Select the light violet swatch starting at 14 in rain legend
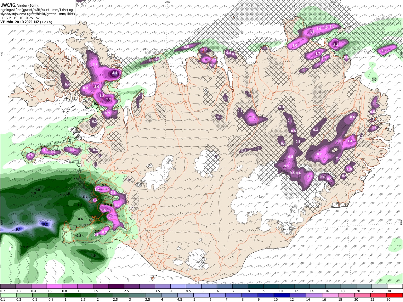The image size is (403, 302). (314, 295)
